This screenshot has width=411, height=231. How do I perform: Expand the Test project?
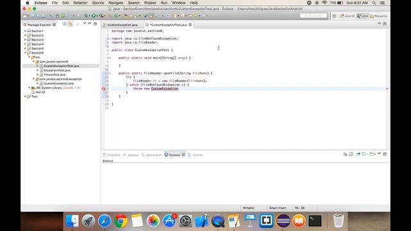[25, 96]
